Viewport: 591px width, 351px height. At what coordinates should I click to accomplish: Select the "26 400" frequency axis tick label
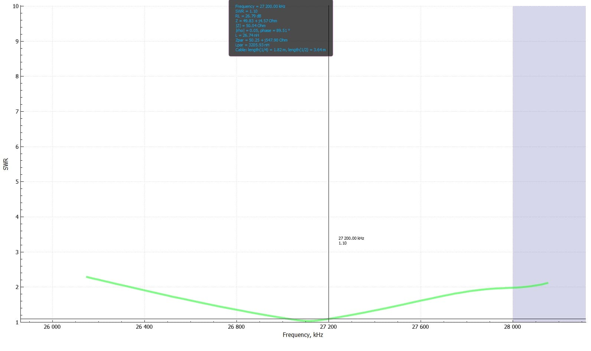(144, 327)
